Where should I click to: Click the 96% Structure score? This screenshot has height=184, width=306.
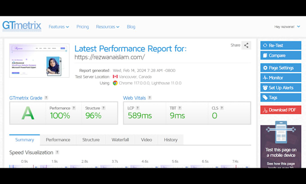point(93,116)
